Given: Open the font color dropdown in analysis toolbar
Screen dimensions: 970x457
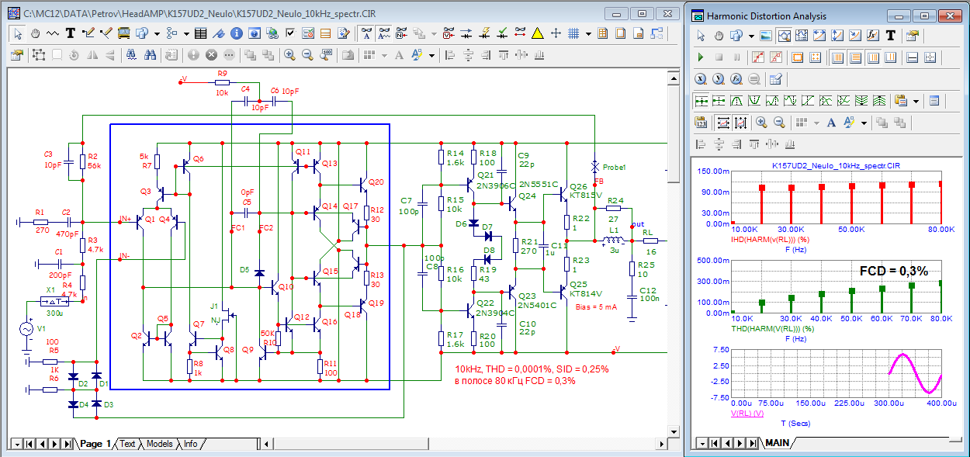Looking at the screenshot, I should (863, 123).
